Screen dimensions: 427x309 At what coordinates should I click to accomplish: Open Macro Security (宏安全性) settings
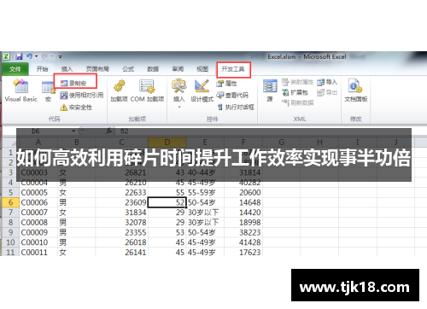[x=76, y=108]
